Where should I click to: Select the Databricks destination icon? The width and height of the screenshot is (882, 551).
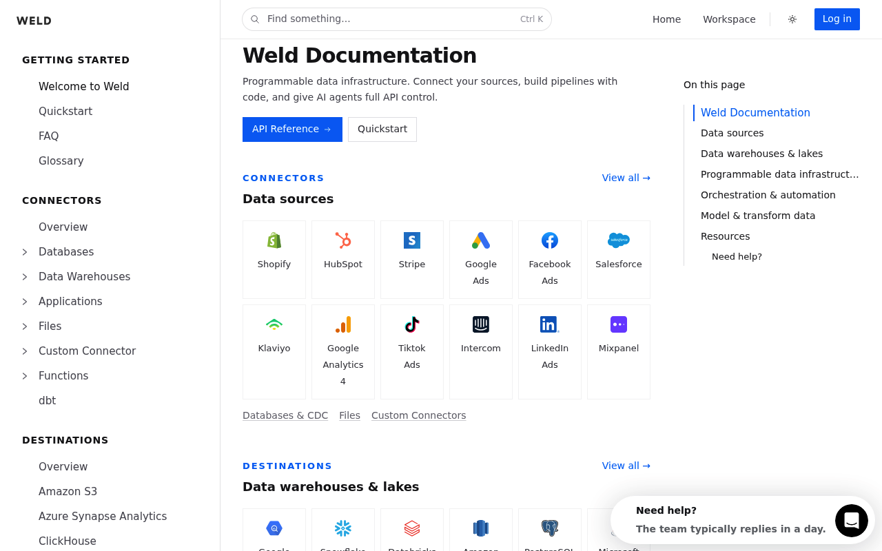coord(412,528)
